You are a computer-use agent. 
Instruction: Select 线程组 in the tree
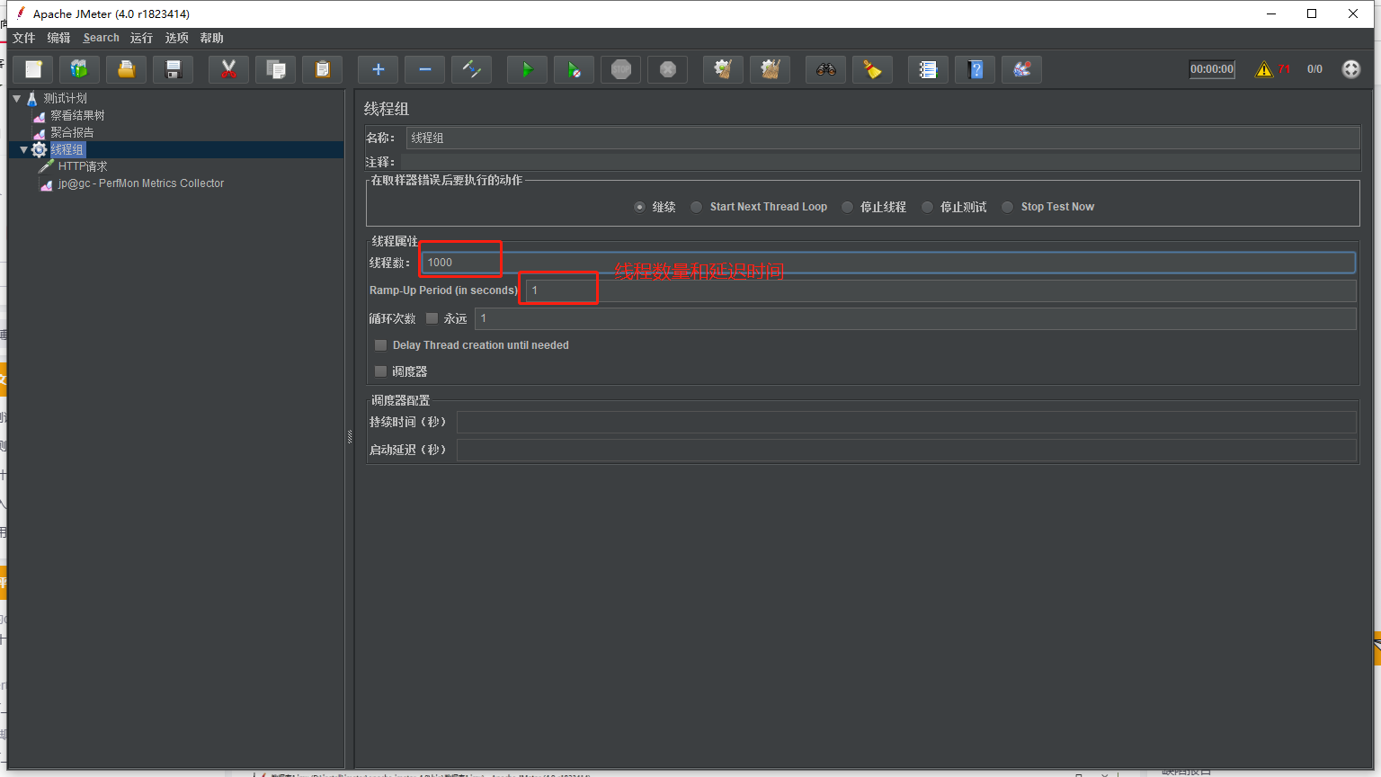pyautogui.click(x=67, y=149)
